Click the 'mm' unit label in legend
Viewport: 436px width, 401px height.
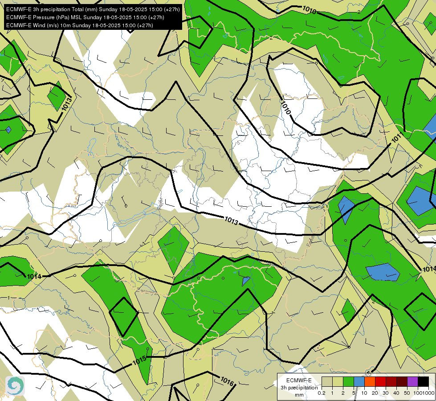[x=299, y=395]
